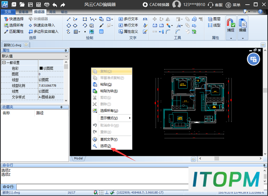
Task: Create a new file from title bar
Action: [14, 5]
